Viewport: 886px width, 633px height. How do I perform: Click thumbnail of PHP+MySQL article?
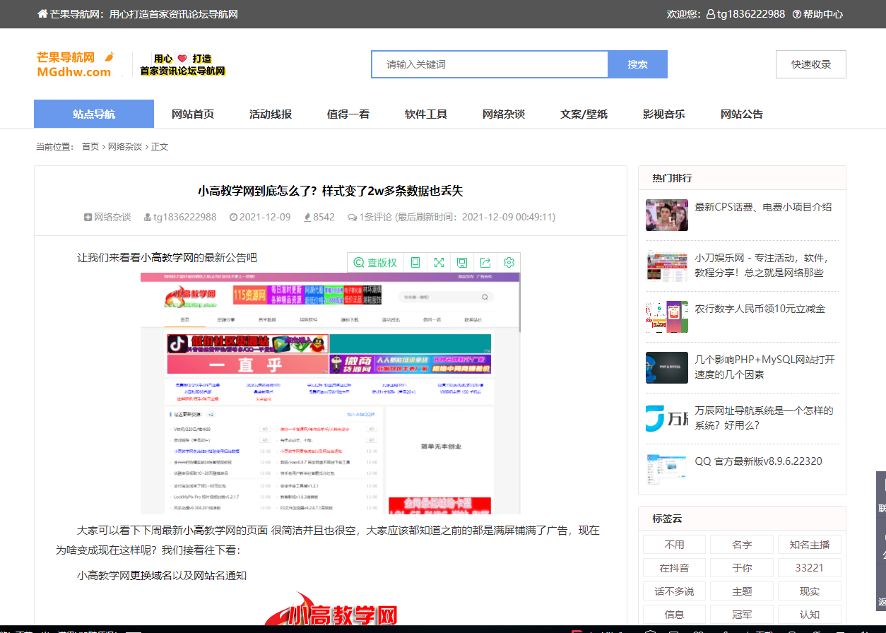coord(667,367)
